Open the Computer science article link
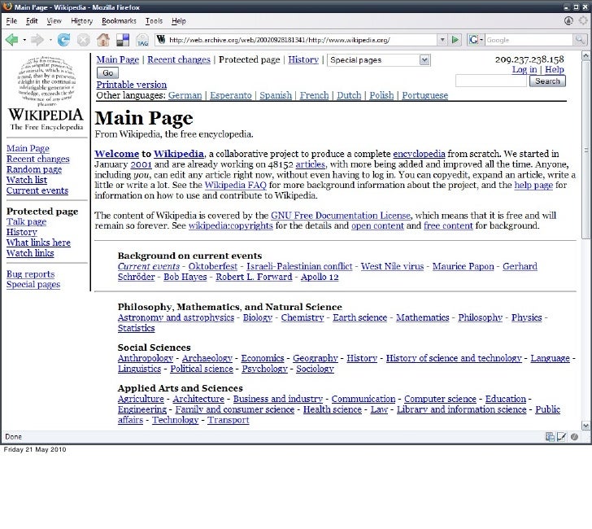The width and height of the screenshot is (592, 529). pyautogui.click(x=440, y=399)
